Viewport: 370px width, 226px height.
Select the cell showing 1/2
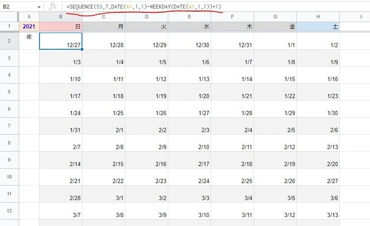[x=318, y=41]
